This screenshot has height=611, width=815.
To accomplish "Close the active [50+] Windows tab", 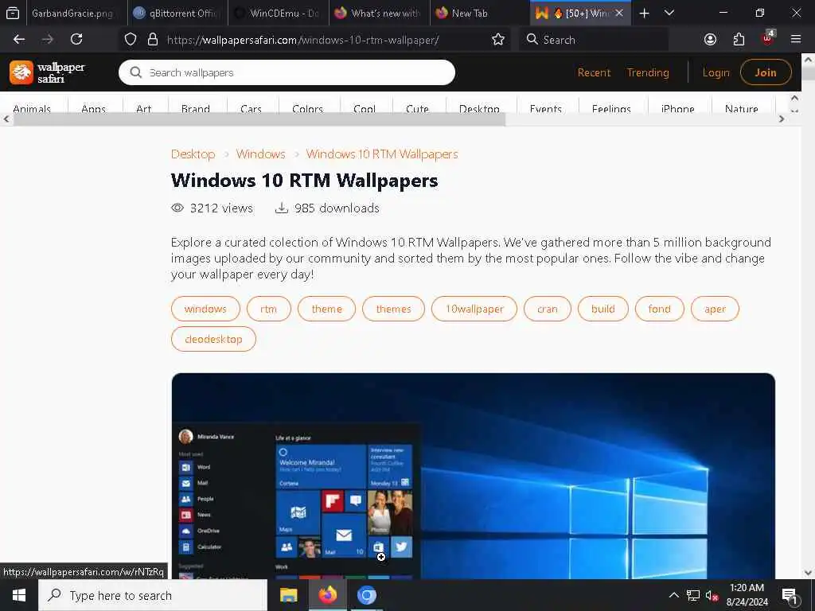I will (x=618, y=13).
